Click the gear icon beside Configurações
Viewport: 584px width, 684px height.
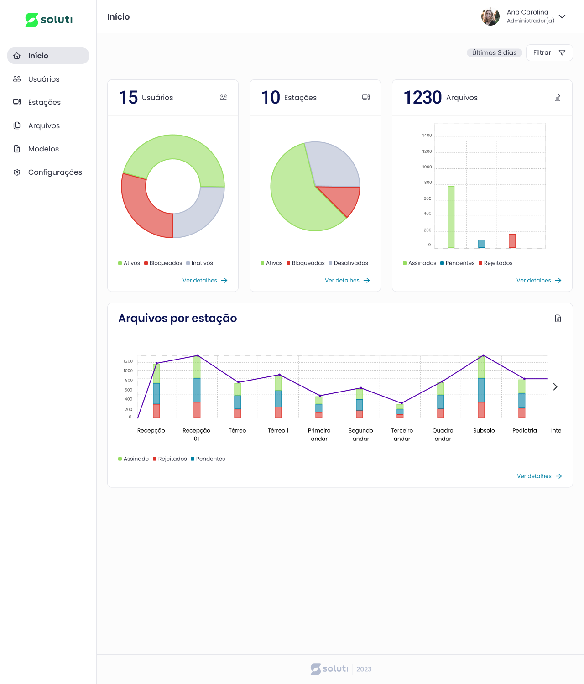click(x=17, y=172)
